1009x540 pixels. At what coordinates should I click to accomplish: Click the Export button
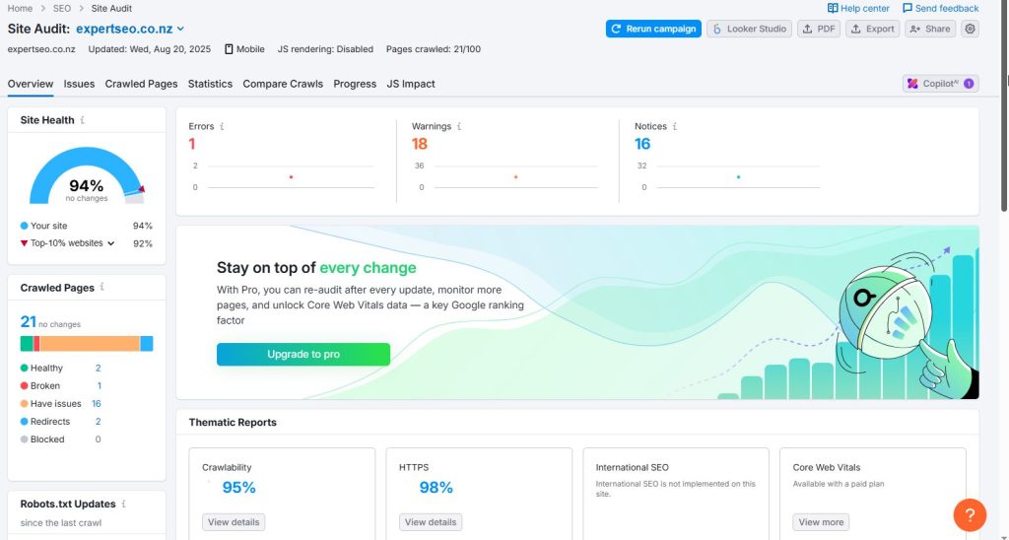[x=873, y=29]
